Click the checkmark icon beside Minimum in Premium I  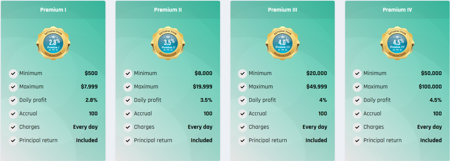pos(13,74)
